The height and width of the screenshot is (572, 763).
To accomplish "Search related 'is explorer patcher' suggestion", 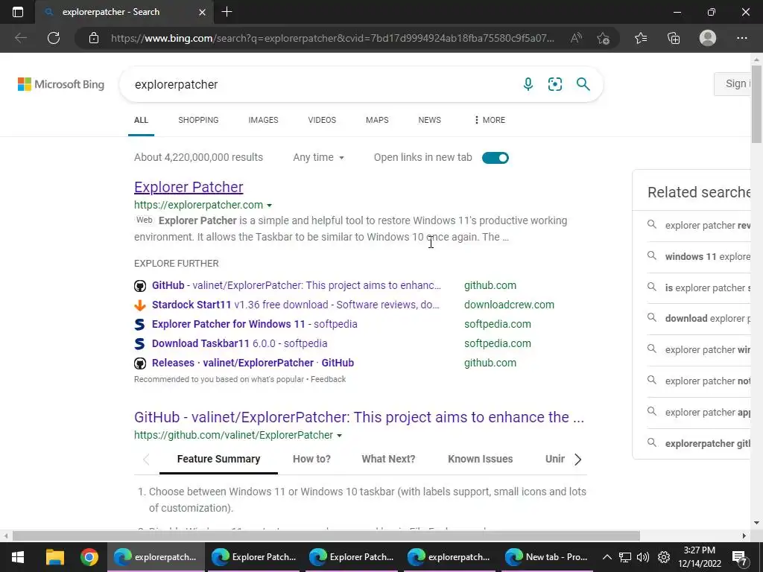I will click(x=699, y=287).
